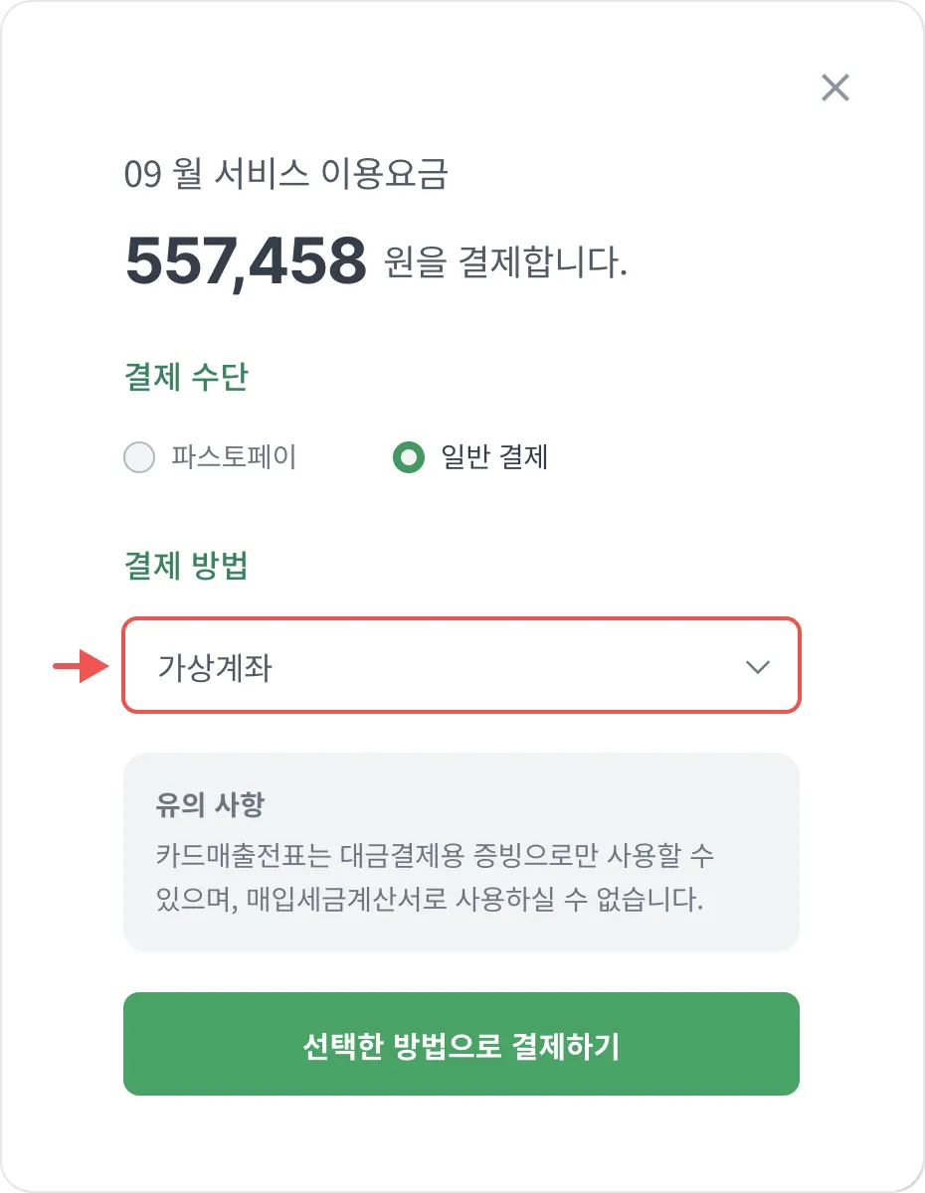Select the 파스토페이 radio button
The image size is (925, 1193).
[x=139, y=458]
